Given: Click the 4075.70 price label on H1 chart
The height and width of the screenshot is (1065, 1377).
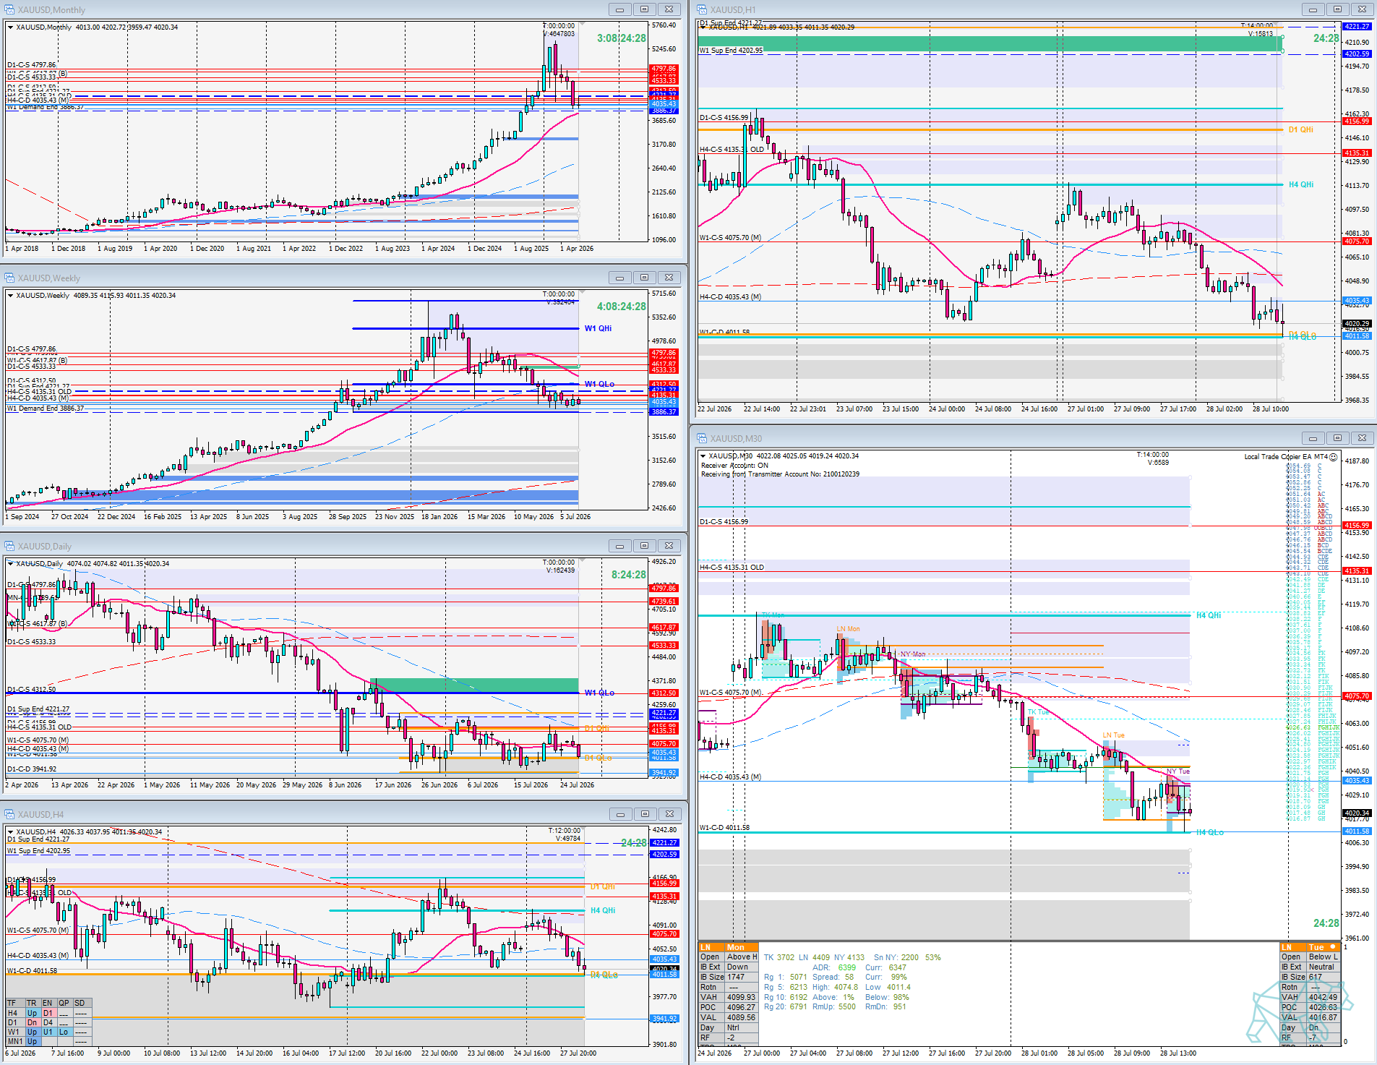Looking at the screenshot, I should (x=1357, y=241).
